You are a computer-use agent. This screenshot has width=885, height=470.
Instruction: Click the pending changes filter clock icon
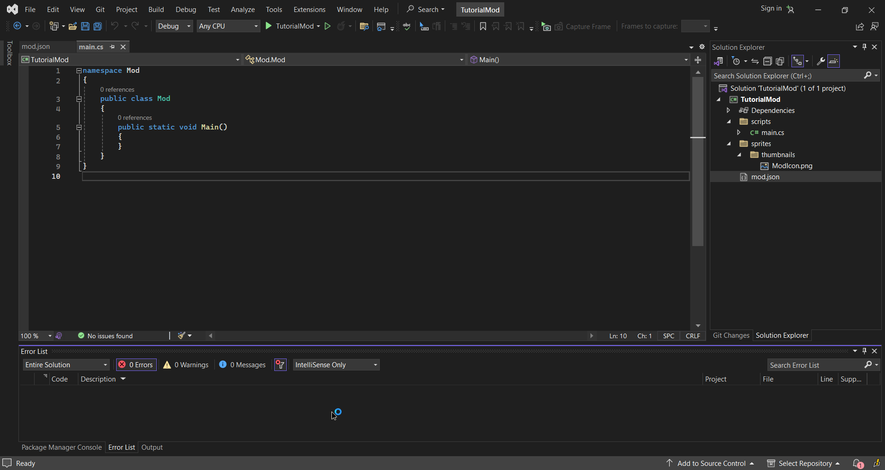(736, 61)
